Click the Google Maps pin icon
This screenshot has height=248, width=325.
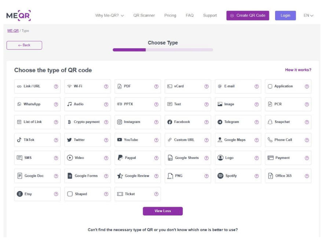tap(220, 140)
